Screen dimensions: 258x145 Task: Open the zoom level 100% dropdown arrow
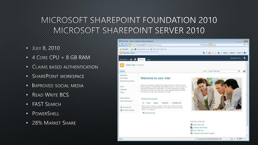[x=245, y=139]
